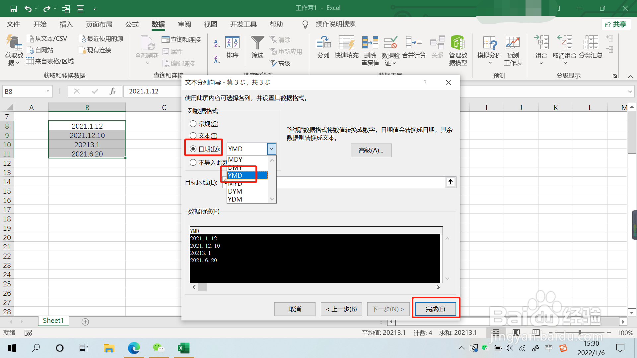Click the 高级(A)... button
This screenshot has width=637, height=358.
click(x=371, y=150)
